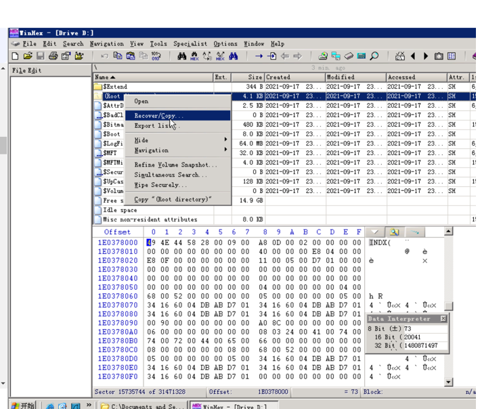Click the Find hex values icon
The height and width of the screenshot is (409, 480).
(x=194, y=56)
